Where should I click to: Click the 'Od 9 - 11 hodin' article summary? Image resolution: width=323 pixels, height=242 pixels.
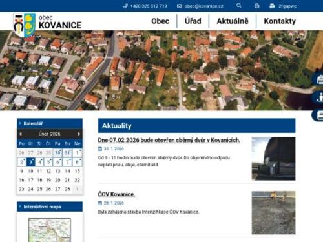[164, 161]
